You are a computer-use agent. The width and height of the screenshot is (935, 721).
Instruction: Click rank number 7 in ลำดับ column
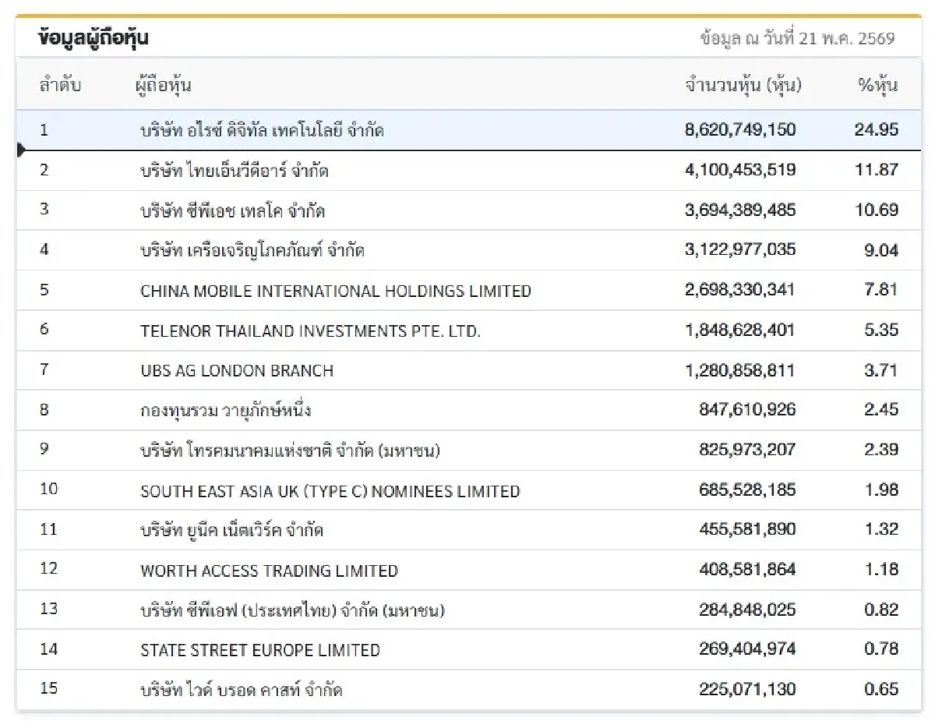(44, 369)
